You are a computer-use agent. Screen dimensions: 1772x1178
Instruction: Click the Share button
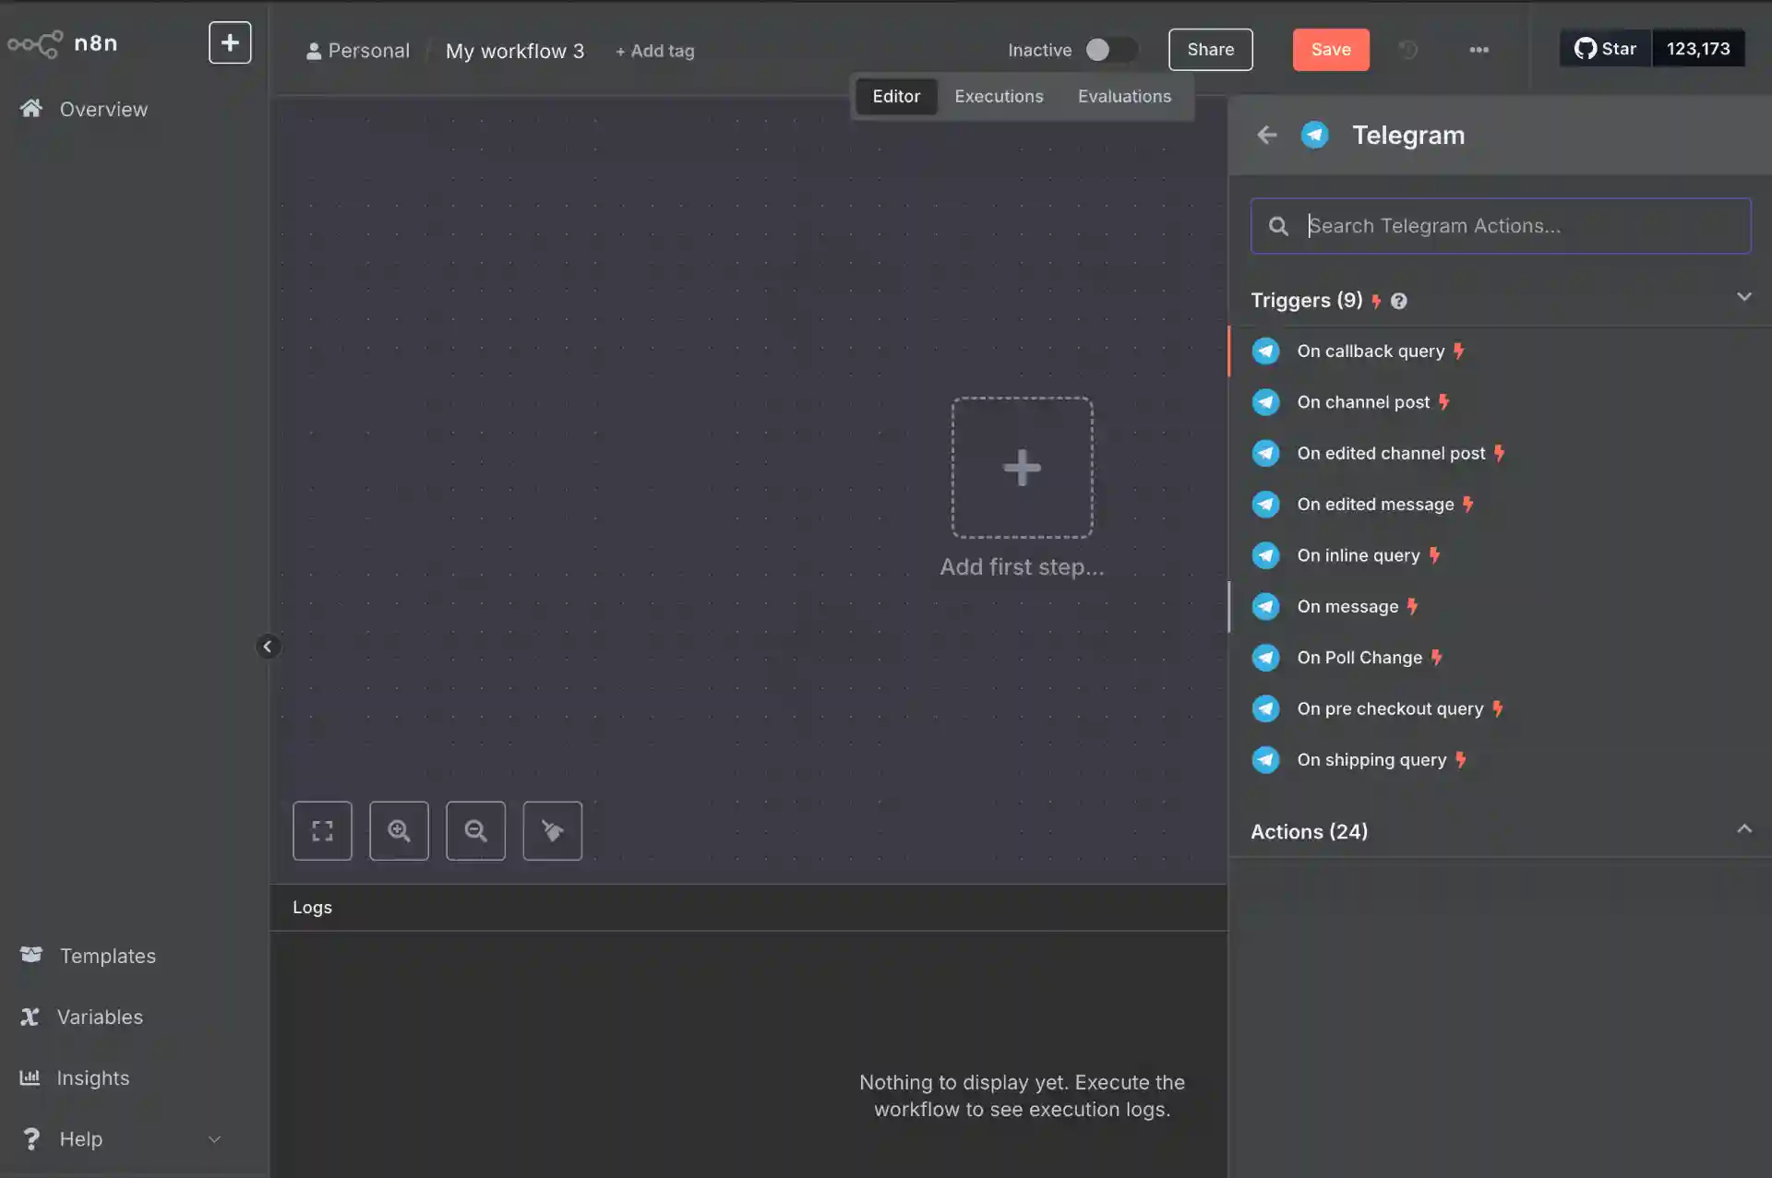point(1211,50)
